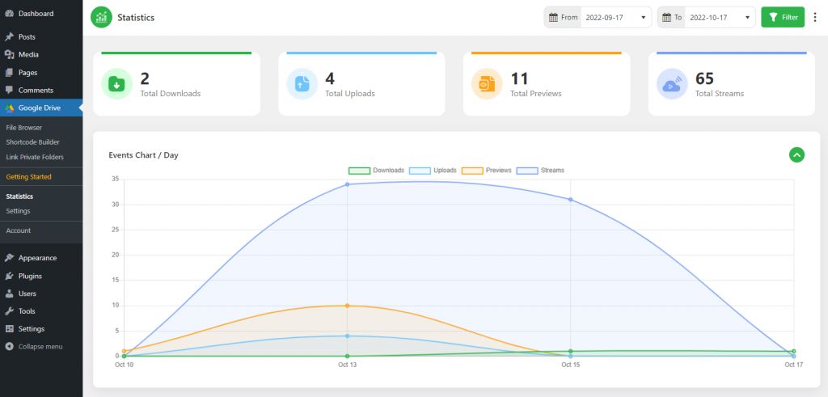
Task: Open Comments menu item
Action: coord(41,91)
